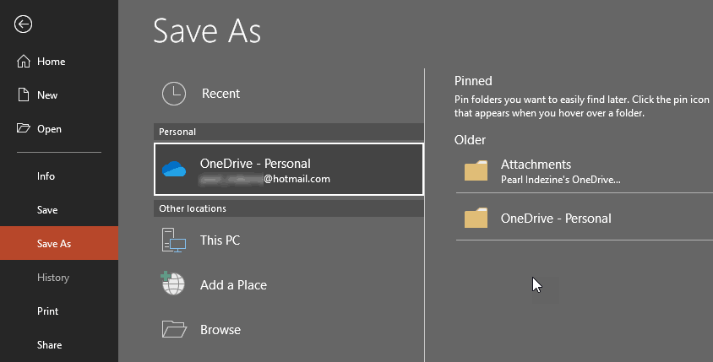This screenshot has width=713, height=362.
Task: Open OneDrive - Personal under Older
Action: click(585, 218)
